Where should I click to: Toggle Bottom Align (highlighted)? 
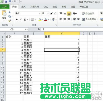point(69,14)
